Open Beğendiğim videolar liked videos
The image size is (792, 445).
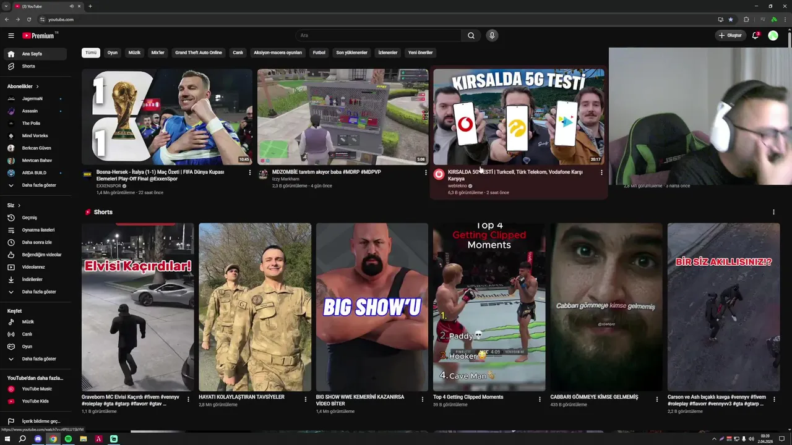[x=34, y=255]
